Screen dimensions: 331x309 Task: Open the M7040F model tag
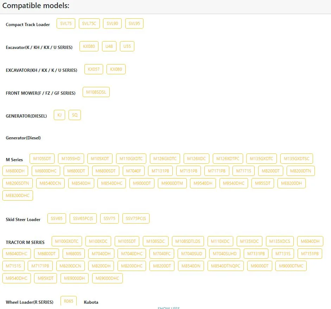point(134,171)
